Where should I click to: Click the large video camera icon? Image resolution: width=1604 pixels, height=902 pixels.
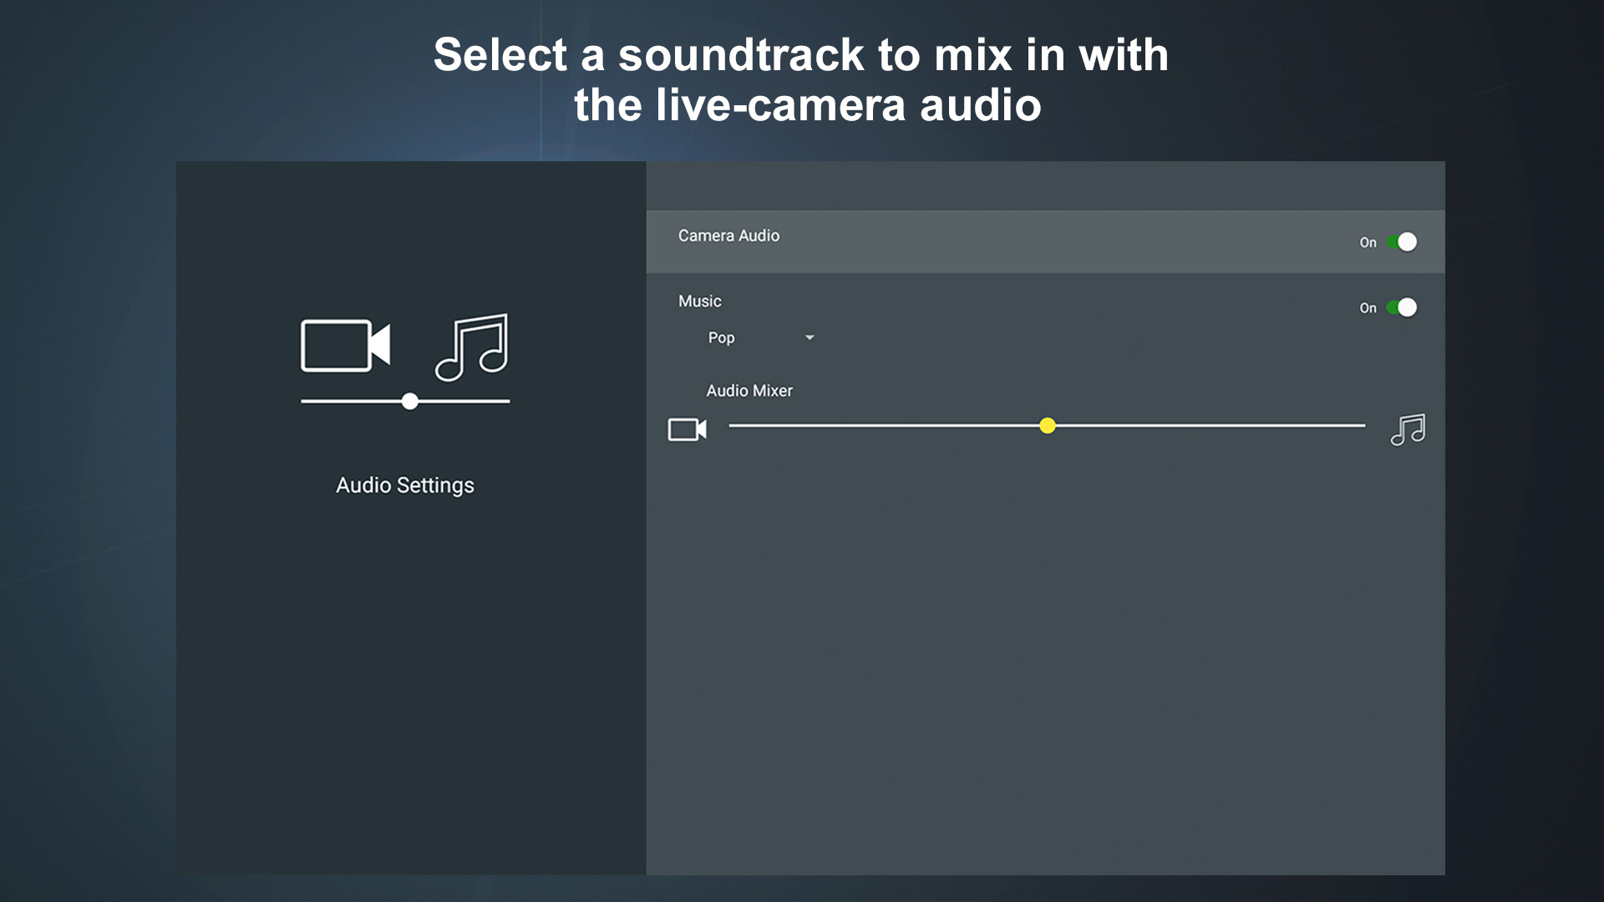tap(345, 345)
